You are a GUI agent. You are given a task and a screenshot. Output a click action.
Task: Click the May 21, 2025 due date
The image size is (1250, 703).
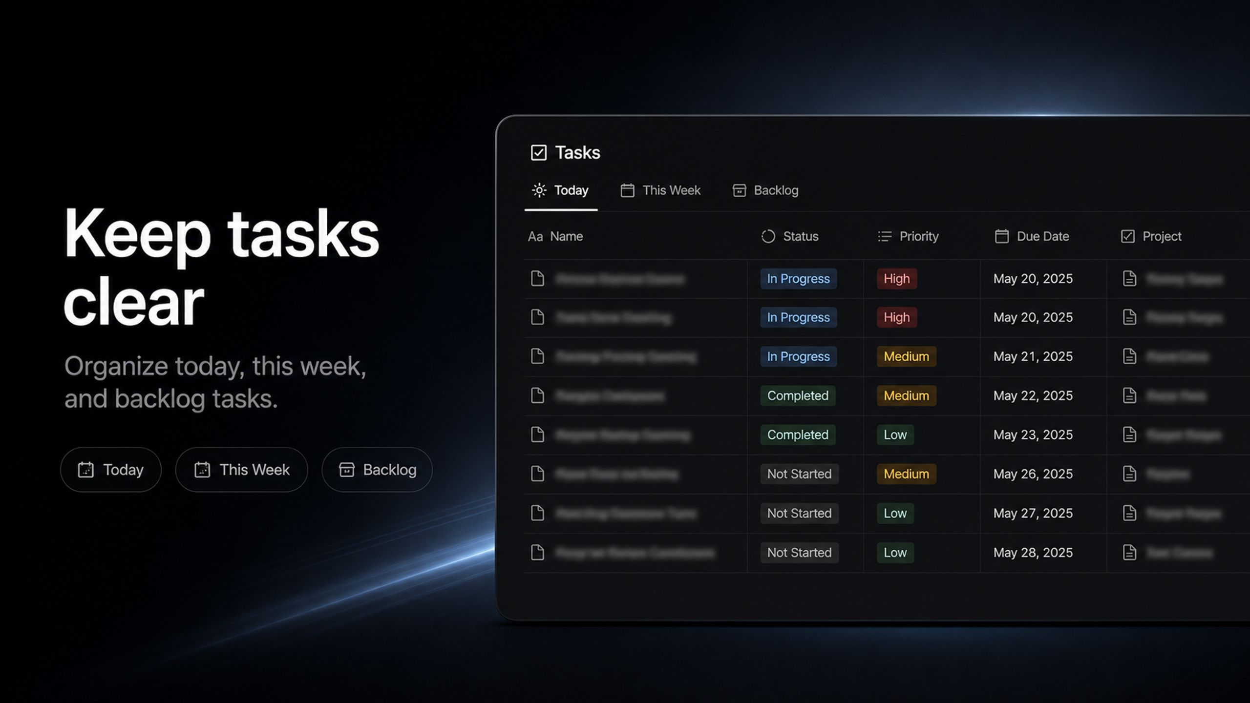tap(1033, 356)
